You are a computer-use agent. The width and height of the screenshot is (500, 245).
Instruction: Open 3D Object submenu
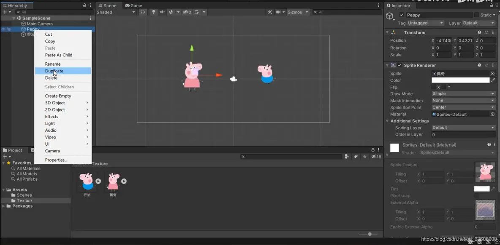63,103
